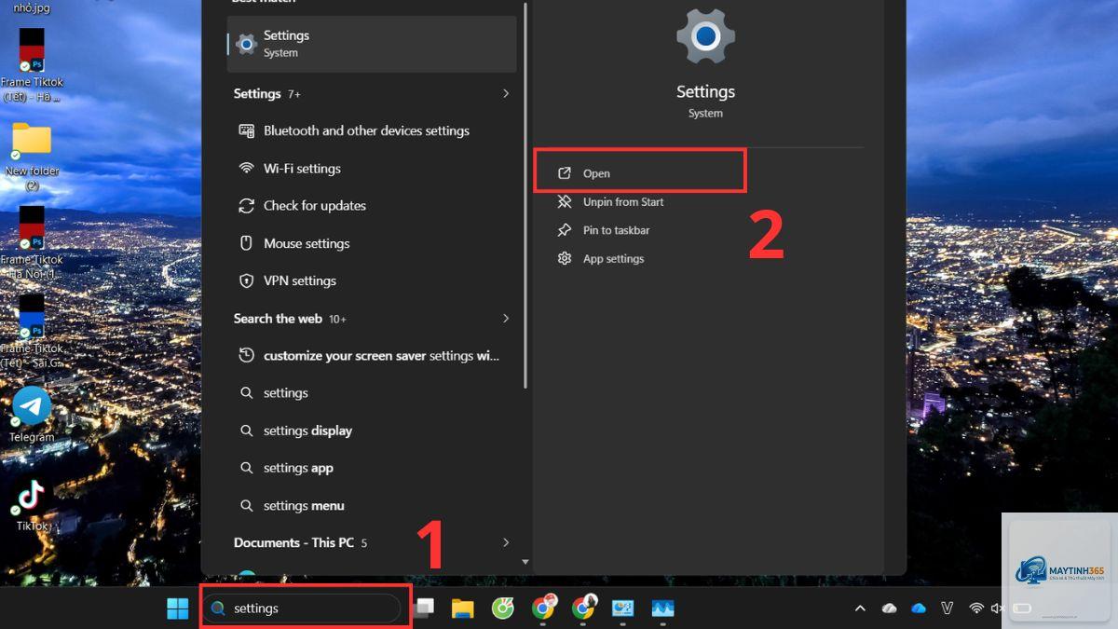Open the blue monitor-and-chart app in taskbar
The height and width of the screenshot is (629, 1118).
click(x=622, y=608)
